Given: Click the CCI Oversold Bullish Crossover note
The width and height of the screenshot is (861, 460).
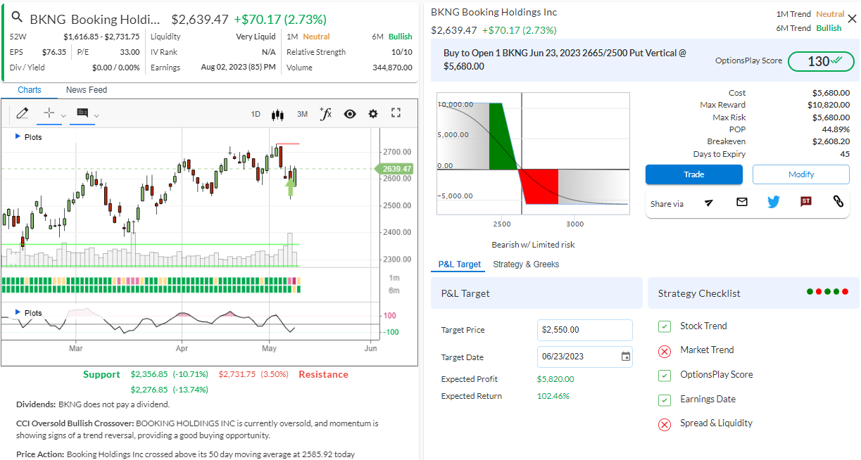Looking at the screenshot, I should point(197,428).
